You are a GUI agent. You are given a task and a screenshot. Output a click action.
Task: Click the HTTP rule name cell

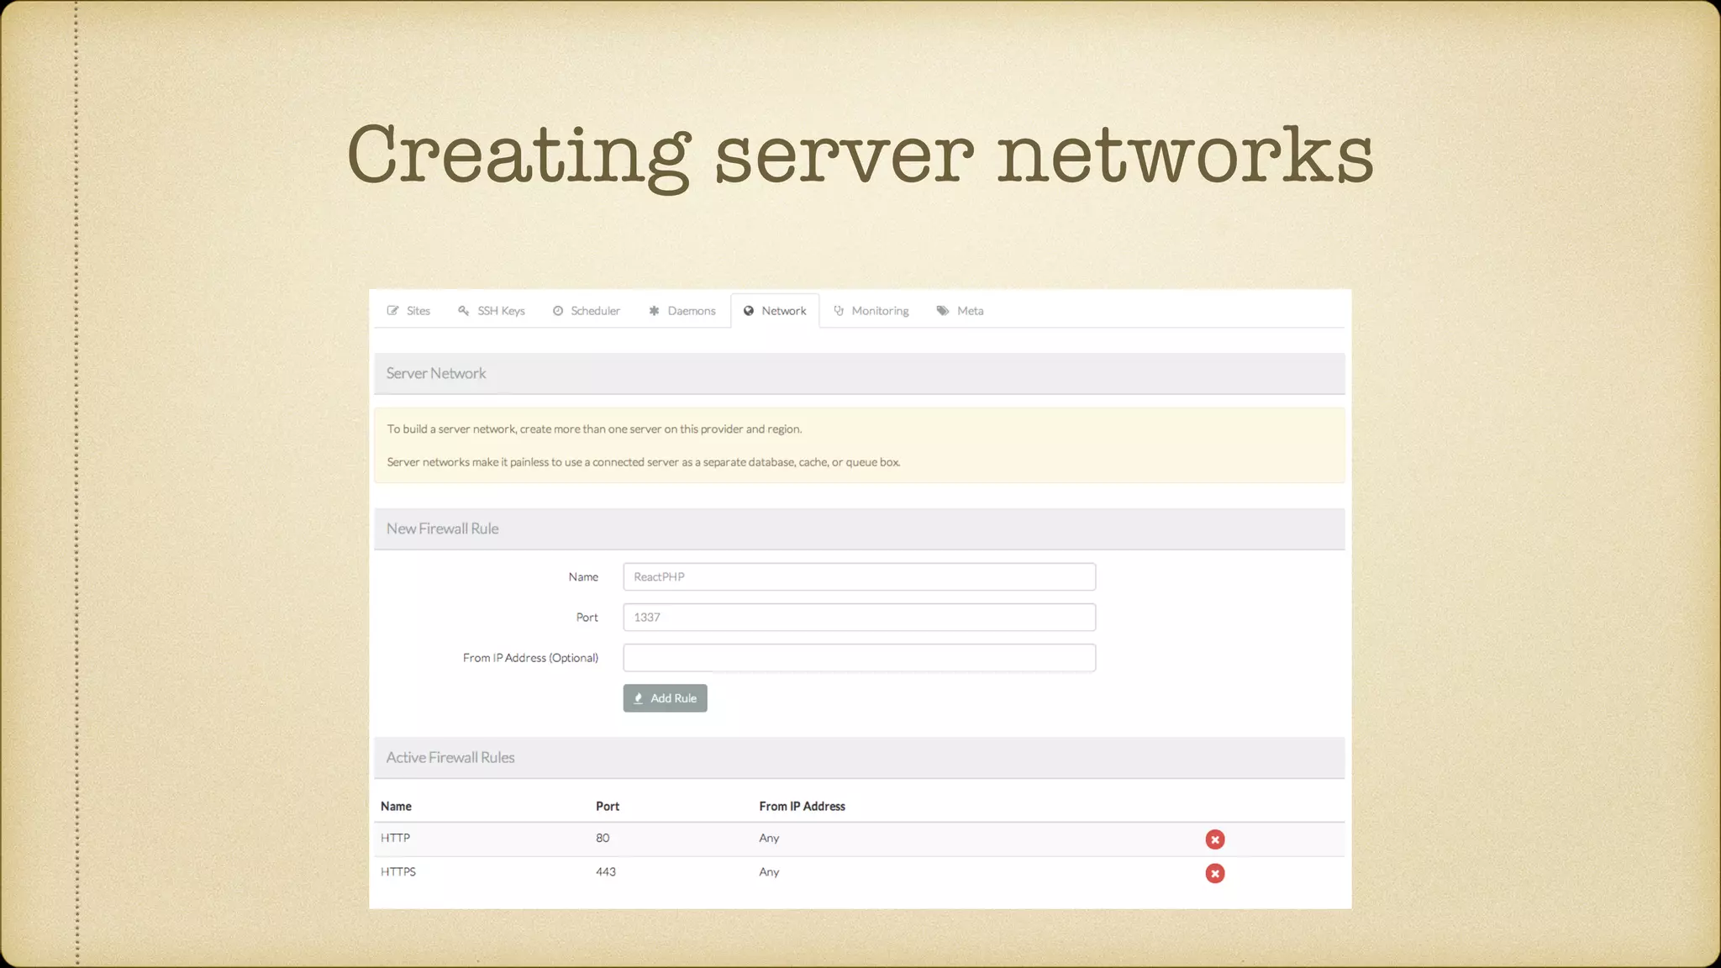coord(395,839)
